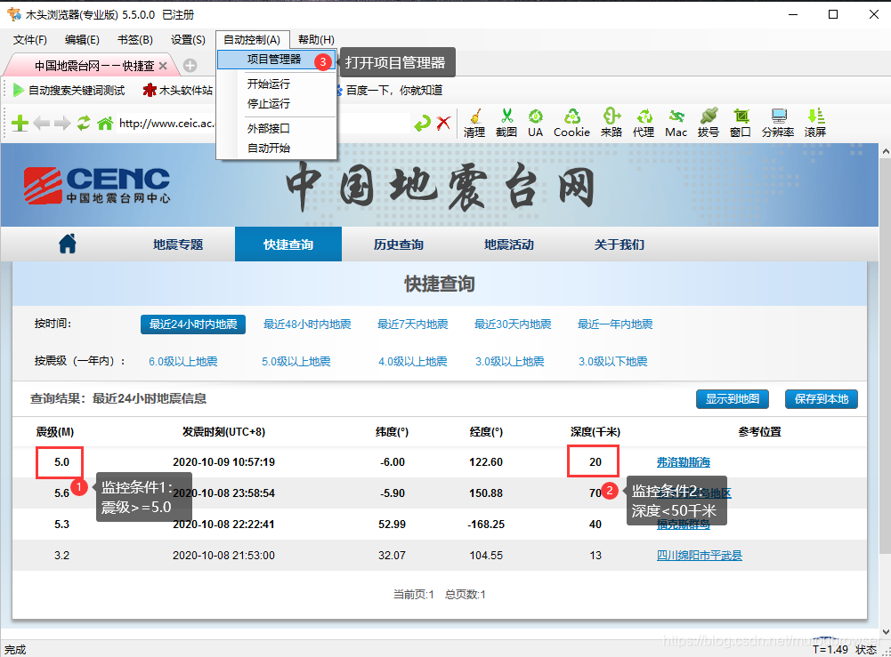Image resolution: width=891 pixels, height=657 pixels.
Task: Stop loading with the red X icon
Action: coord(444,123)
